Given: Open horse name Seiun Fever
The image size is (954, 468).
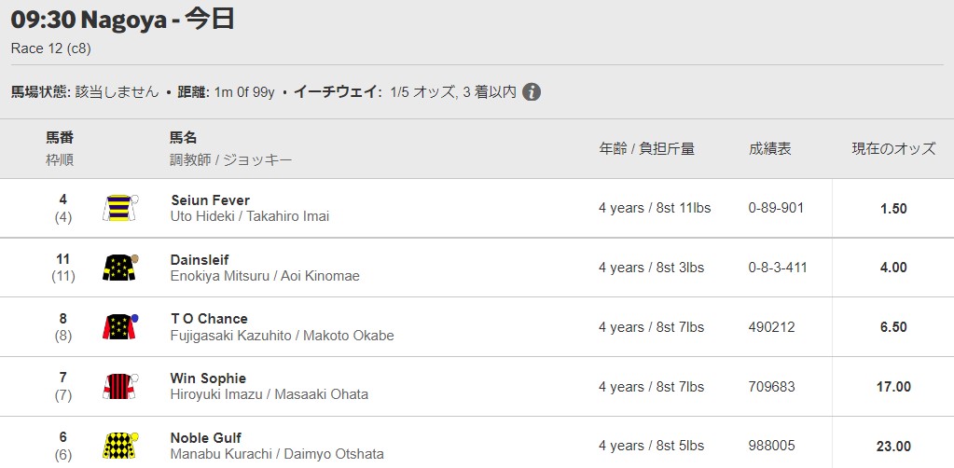Looking at the screenshot, I should [x=211, y=200].
